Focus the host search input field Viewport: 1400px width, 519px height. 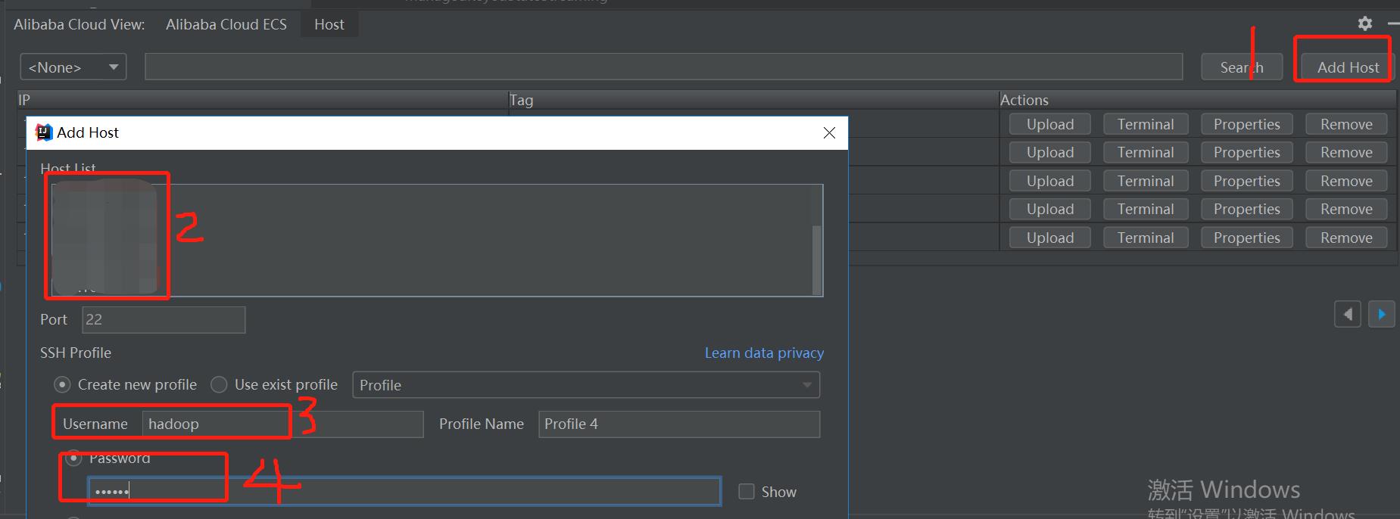663,67
